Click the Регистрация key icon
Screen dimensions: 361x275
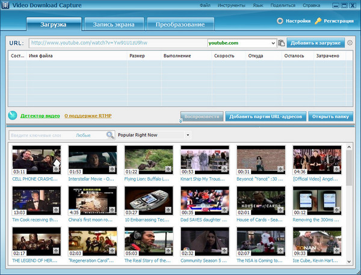pos(318,21)
